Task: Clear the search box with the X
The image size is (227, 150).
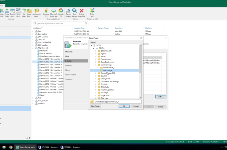Action: (x=86, y=23)
